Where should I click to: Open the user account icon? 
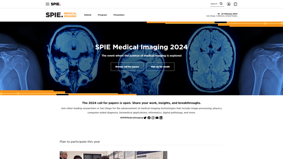(229, 4)
